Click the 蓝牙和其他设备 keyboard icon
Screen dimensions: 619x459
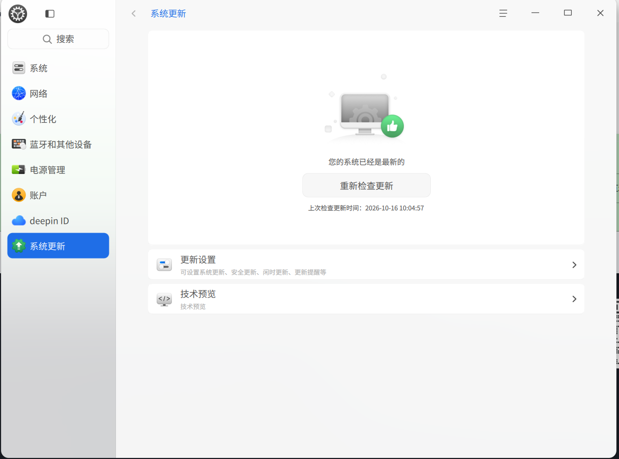tap(19, 145)
